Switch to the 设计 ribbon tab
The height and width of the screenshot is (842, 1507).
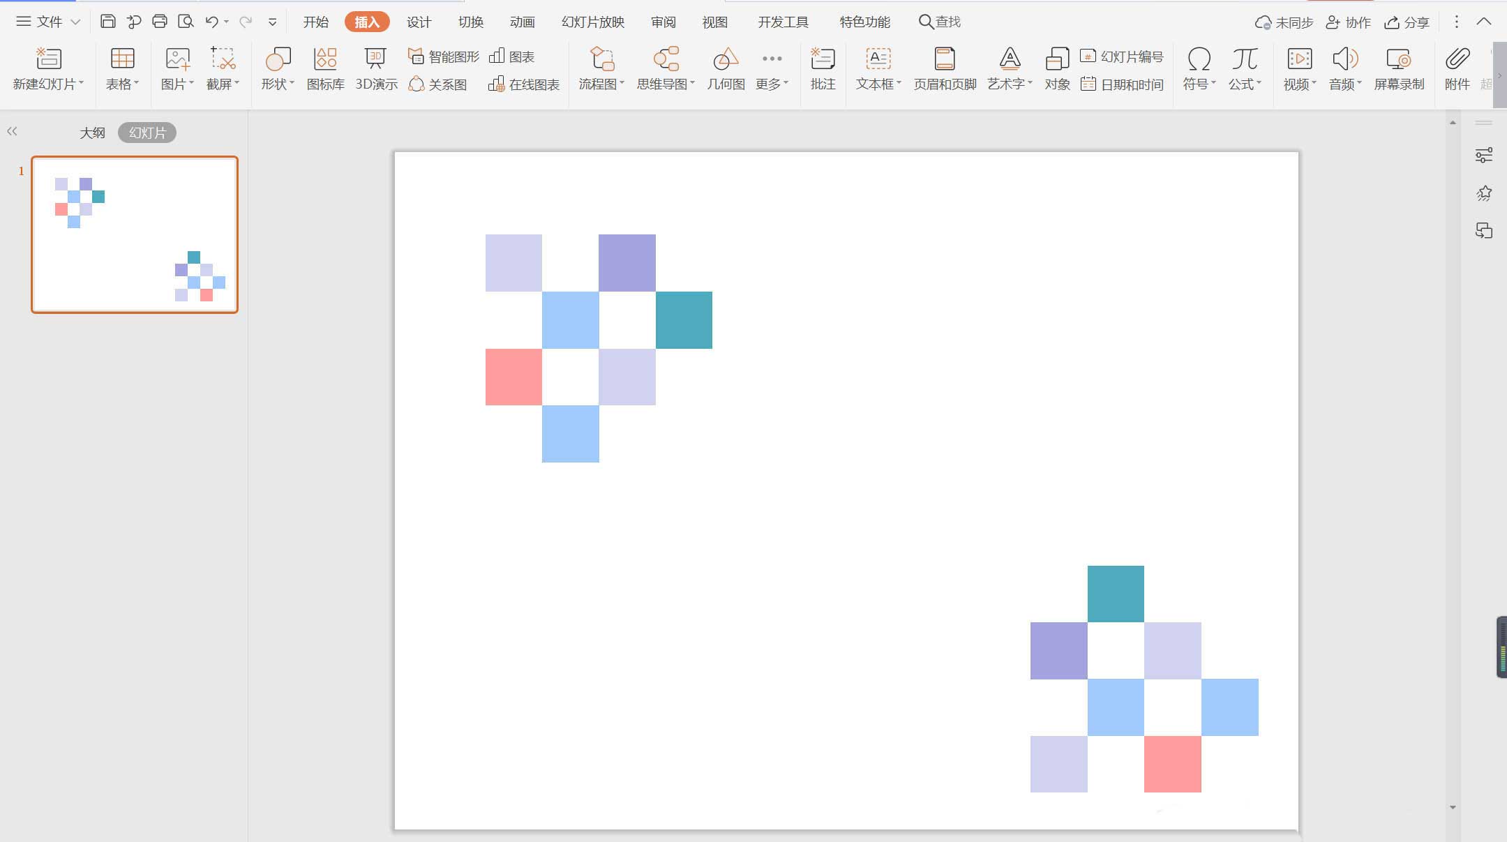(419, 22)
